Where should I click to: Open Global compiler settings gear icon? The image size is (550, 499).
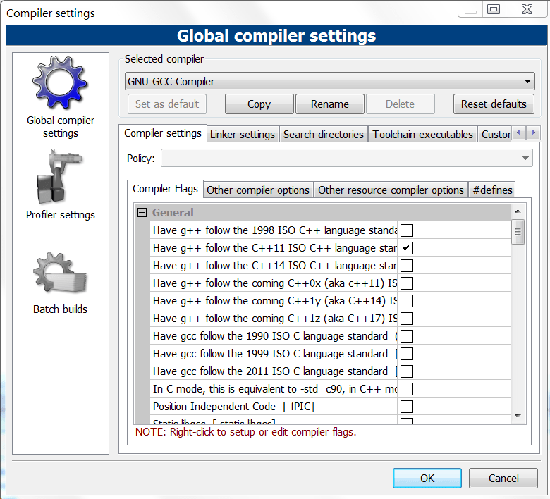coord(60,82)
